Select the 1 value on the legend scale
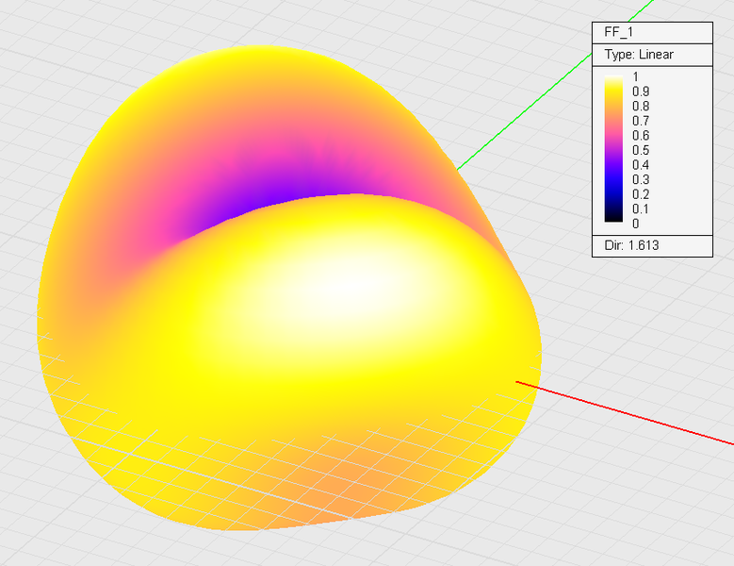Image resolution: width=734 pixels, height=566 pixels. [636, 77]
